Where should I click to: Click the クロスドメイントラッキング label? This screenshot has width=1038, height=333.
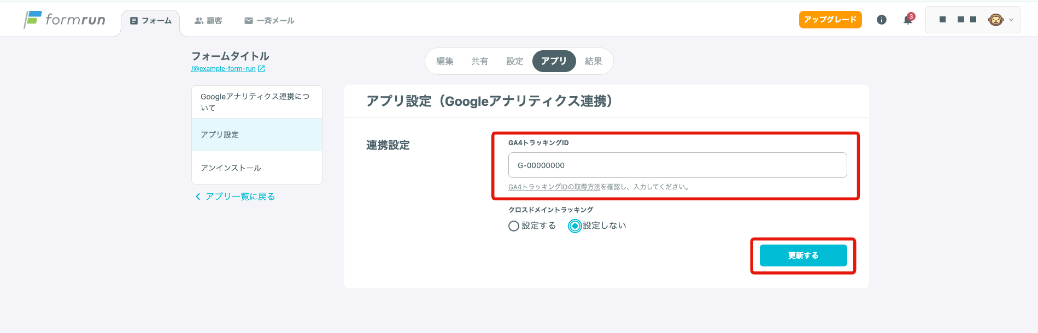(x=551, y=210)
